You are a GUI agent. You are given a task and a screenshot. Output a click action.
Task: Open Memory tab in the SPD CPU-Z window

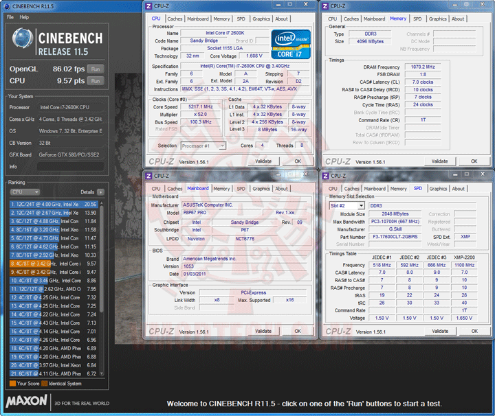coord(398,189)
